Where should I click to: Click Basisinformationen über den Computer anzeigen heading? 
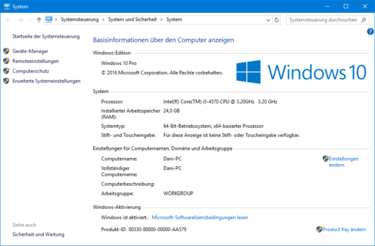click(163, 40)
